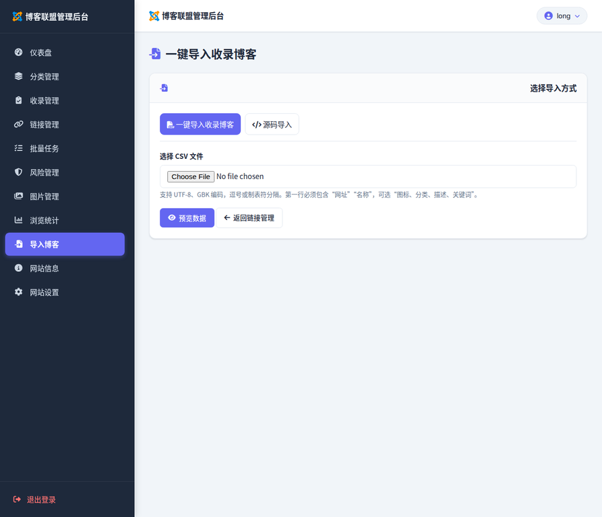The height and width of the screenshot is (517, 602).
Task: Switch to 一键导入收录博客 tab
Action: pyautogui.click(x=200, y=124)
